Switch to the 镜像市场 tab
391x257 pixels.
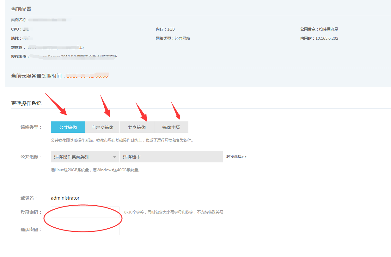click(171, 127)
